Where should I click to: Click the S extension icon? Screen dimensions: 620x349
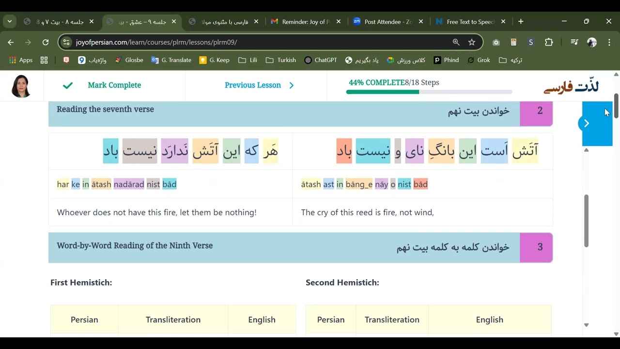531,42
